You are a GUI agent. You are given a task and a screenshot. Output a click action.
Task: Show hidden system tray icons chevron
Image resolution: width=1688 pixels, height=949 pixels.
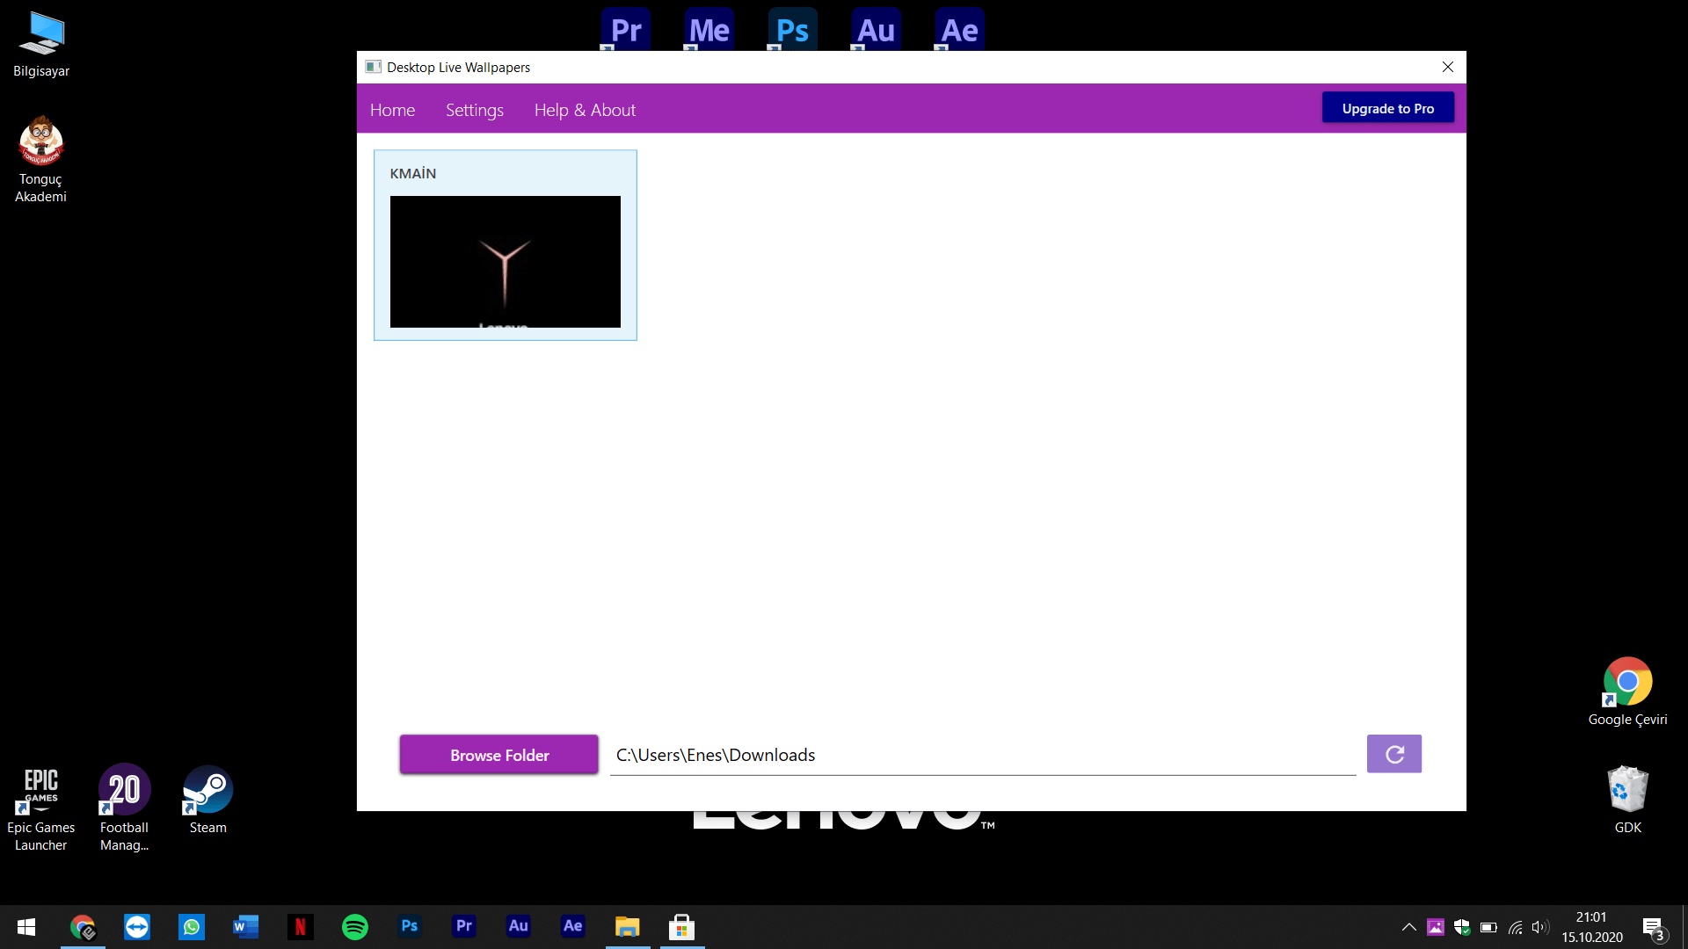(x=1408, y=926)
